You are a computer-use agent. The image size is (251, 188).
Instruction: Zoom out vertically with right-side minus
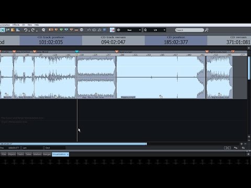point(249,140)
